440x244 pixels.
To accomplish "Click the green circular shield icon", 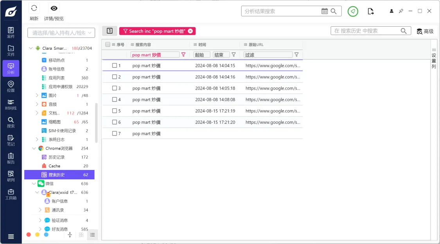I will (353, 11).
